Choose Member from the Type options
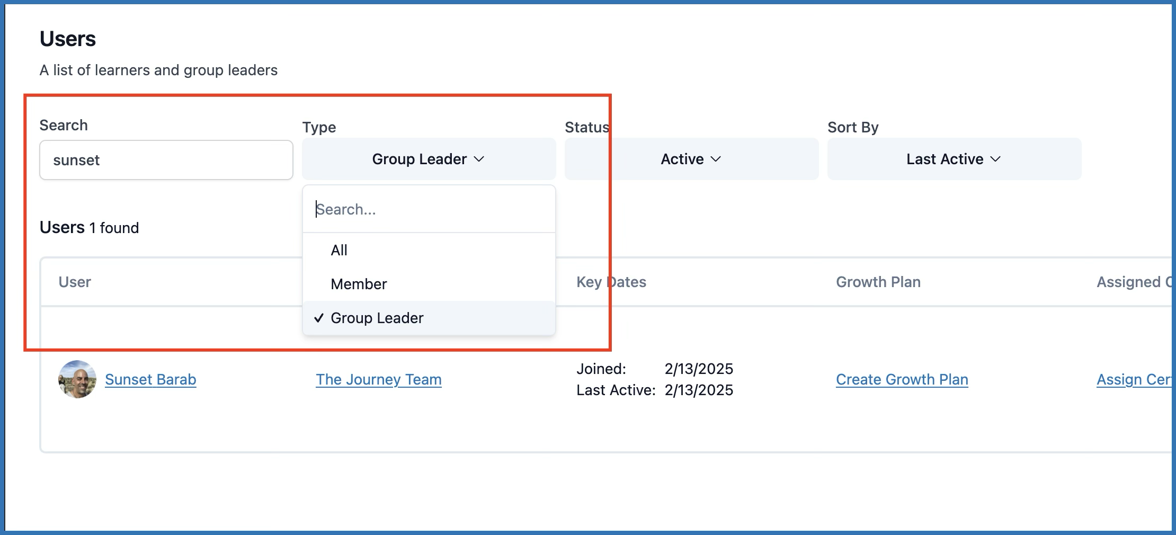 pos(359,284)
